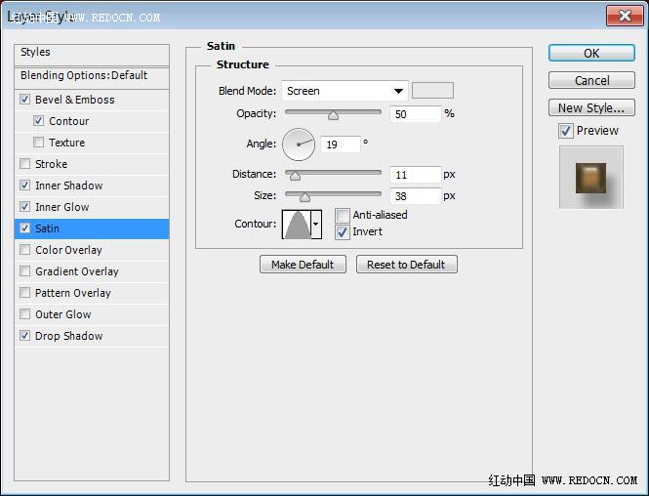
Task: Click the Distance value field
Action: [x=415, y=175]
